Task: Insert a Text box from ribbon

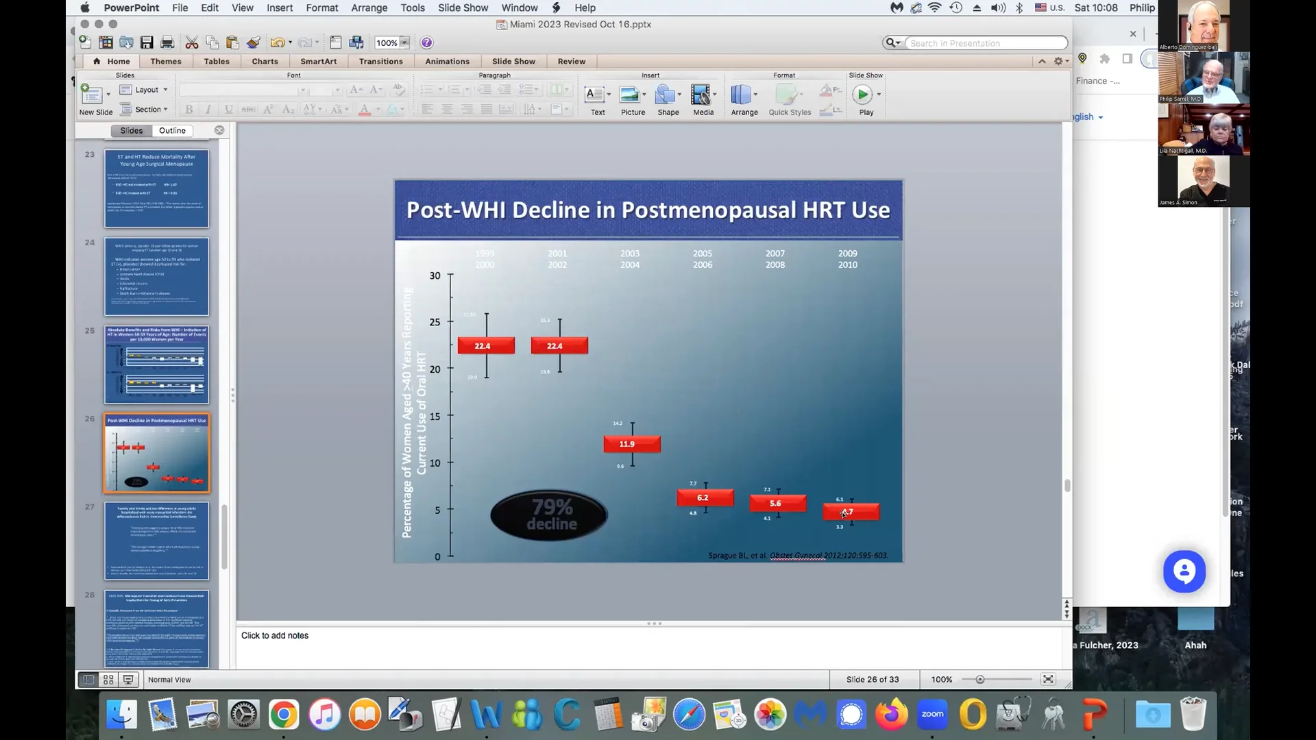Action: (x=594, y=94)
